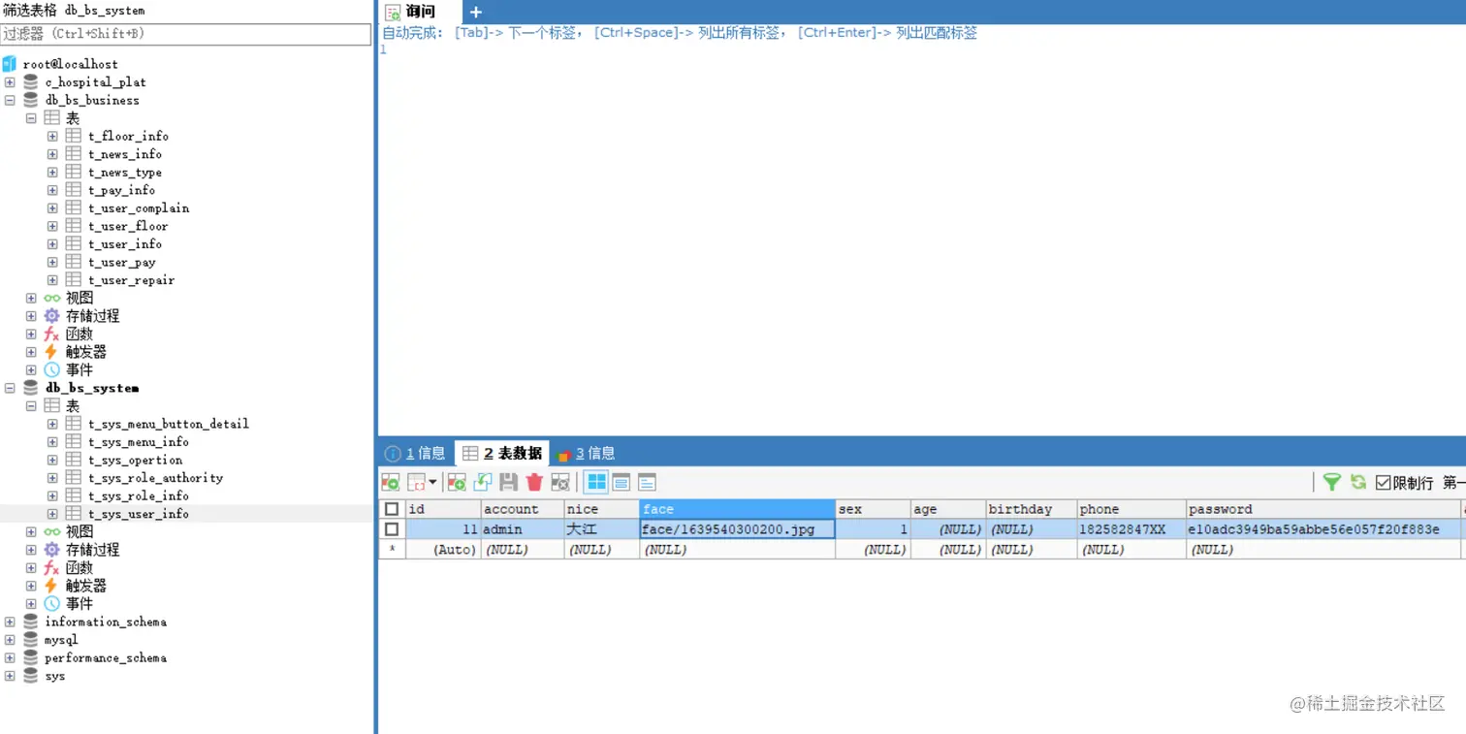Click the mysql database cylinder icon
This screenshot has height=734, width=1466.
click(x=31, y=640)
